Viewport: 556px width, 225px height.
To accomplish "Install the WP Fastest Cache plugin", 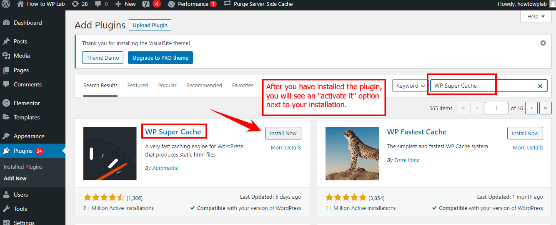I will (x=525, y=134).
